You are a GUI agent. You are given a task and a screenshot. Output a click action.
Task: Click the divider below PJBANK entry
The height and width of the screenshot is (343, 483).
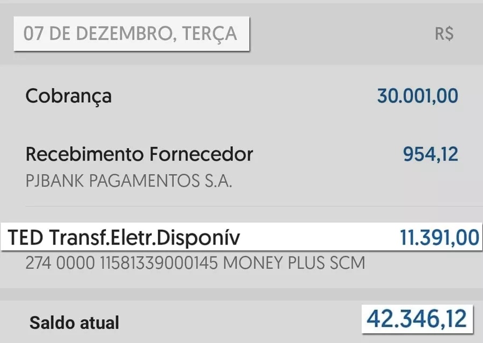[254, 206]
